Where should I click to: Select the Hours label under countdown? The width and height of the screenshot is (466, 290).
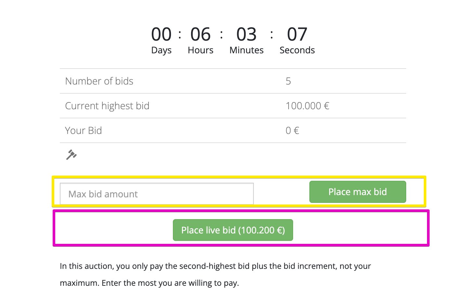201,50
